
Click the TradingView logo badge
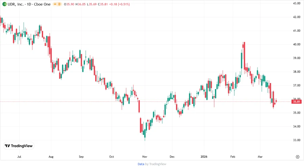[x=19, y=146]
